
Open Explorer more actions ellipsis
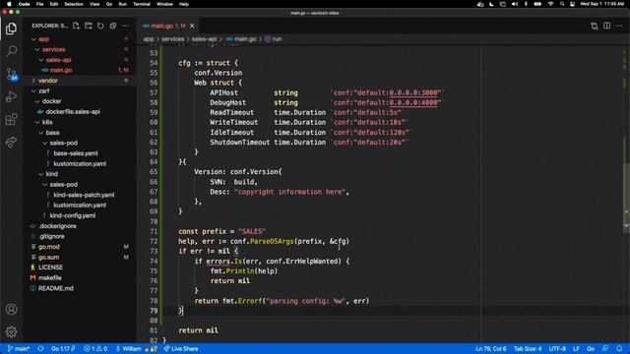point(125,26)
